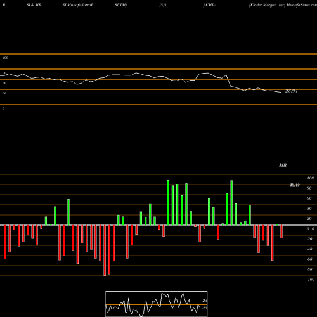The image size is (317, 317).
Task: Click the MR panel title label
Action: (x=283, y=165)
